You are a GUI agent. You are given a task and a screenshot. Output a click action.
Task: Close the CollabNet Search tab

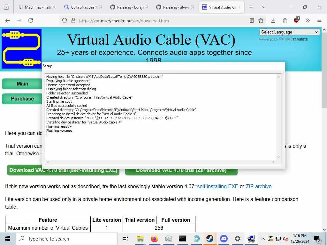[x=101, y=7]
